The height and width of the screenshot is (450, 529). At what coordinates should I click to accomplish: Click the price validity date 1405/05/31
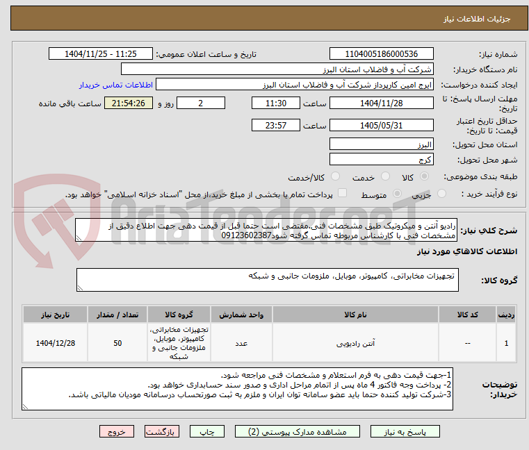pyautogui.click(x=381, y=126)
